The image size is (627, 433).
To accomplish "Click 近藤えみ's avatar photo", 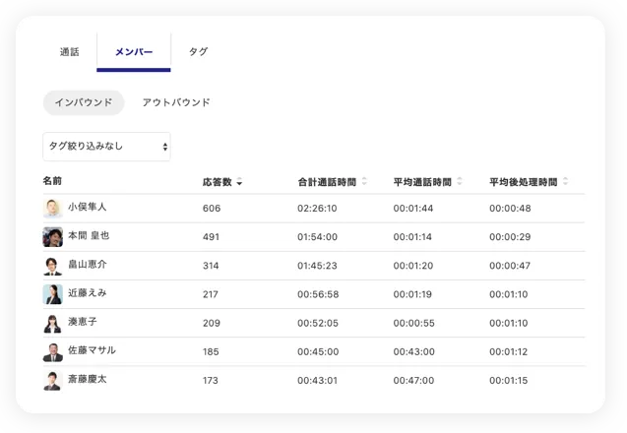I will (x=53, y=294).
